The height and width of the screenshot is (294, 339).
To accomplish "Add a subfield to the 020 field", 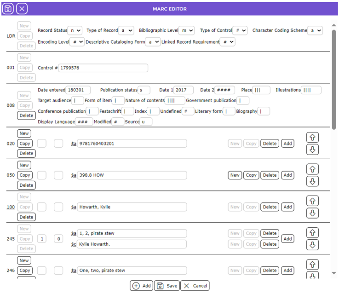I will click(x=287, y=144).
